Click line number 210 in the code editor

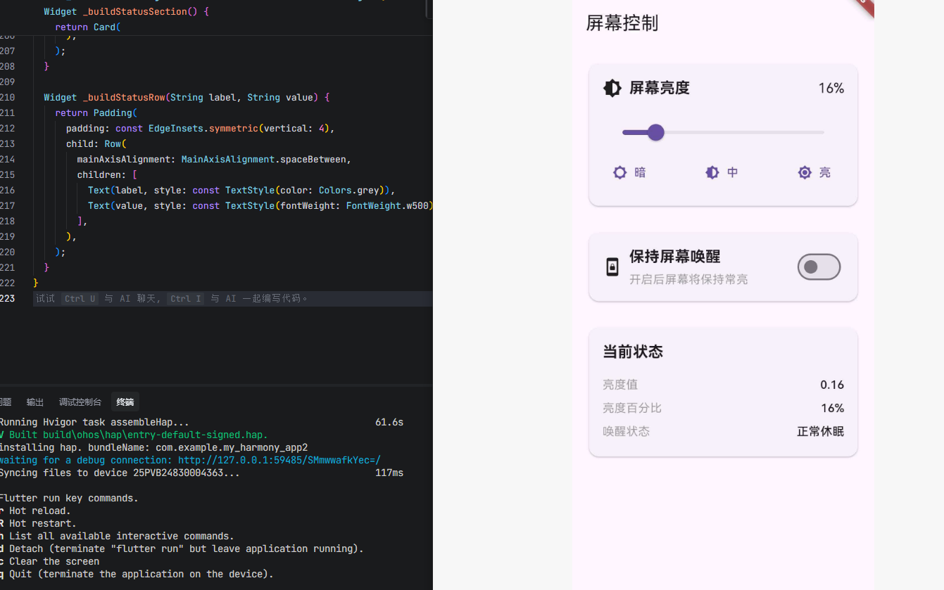[x=8, y=97]
